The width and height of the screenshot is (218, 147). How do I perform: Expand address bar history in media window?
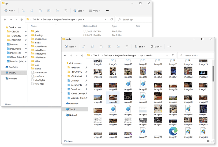pos(167,55)
